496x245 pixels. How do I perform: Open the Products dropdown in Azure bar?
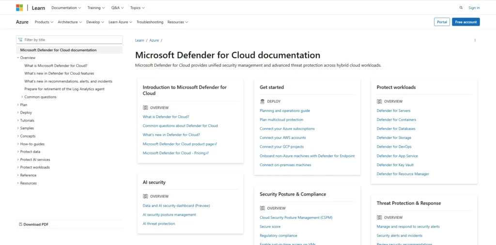pyautogui.click(x=44, y=22)
